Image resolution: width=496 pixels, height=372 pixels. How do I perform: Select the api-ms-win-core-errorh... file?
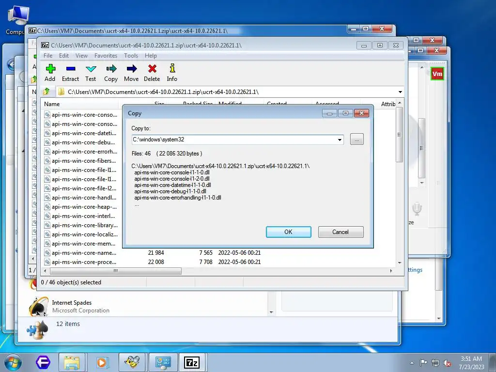(81, 152)
